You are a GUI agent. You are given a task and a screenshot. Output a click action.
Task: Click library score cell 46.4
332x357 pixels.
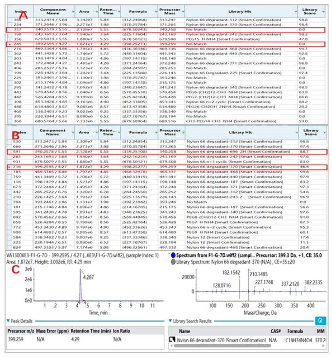click(x=304, y=167)
